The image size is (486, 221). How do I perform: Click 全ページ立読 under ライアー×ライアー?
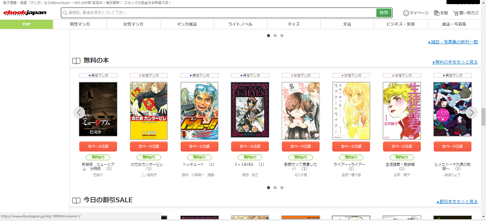click(x=351, y=146)
